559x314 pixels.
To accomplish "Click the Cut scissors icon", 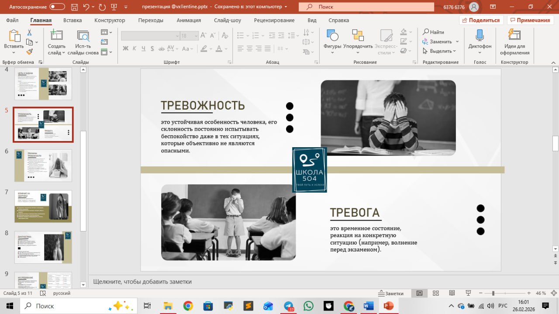I will click(29, 33).
